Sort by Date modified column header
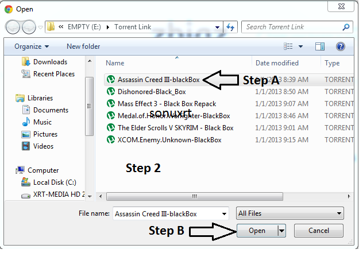Image resolution: width=359 pixels, height=253 pixels. (277, 63)
